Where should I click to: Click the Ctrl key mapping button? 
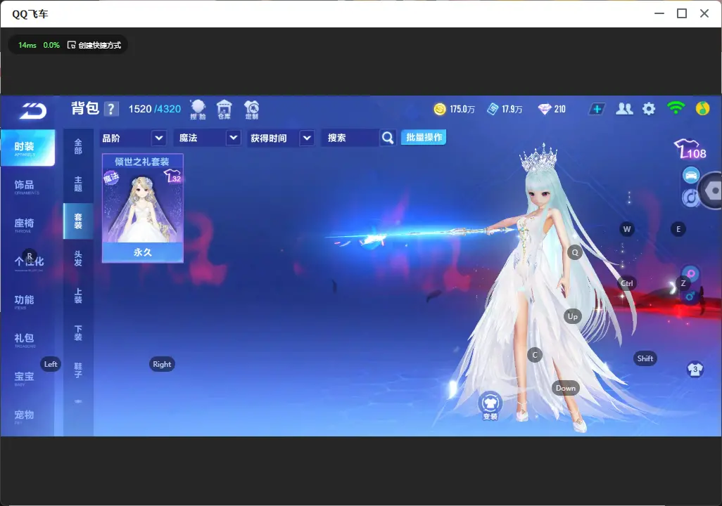627,283
